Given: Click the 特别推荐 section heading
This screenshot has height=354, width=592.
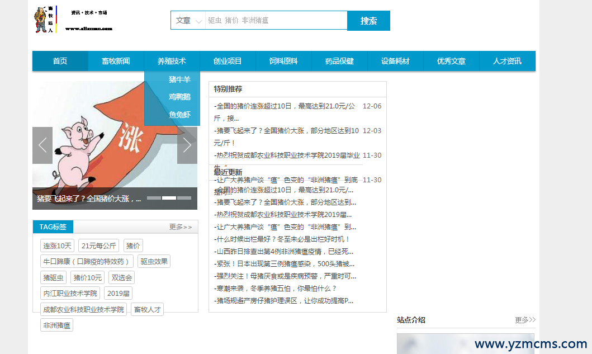Looking at the screenshot, I should coord(228,89).
